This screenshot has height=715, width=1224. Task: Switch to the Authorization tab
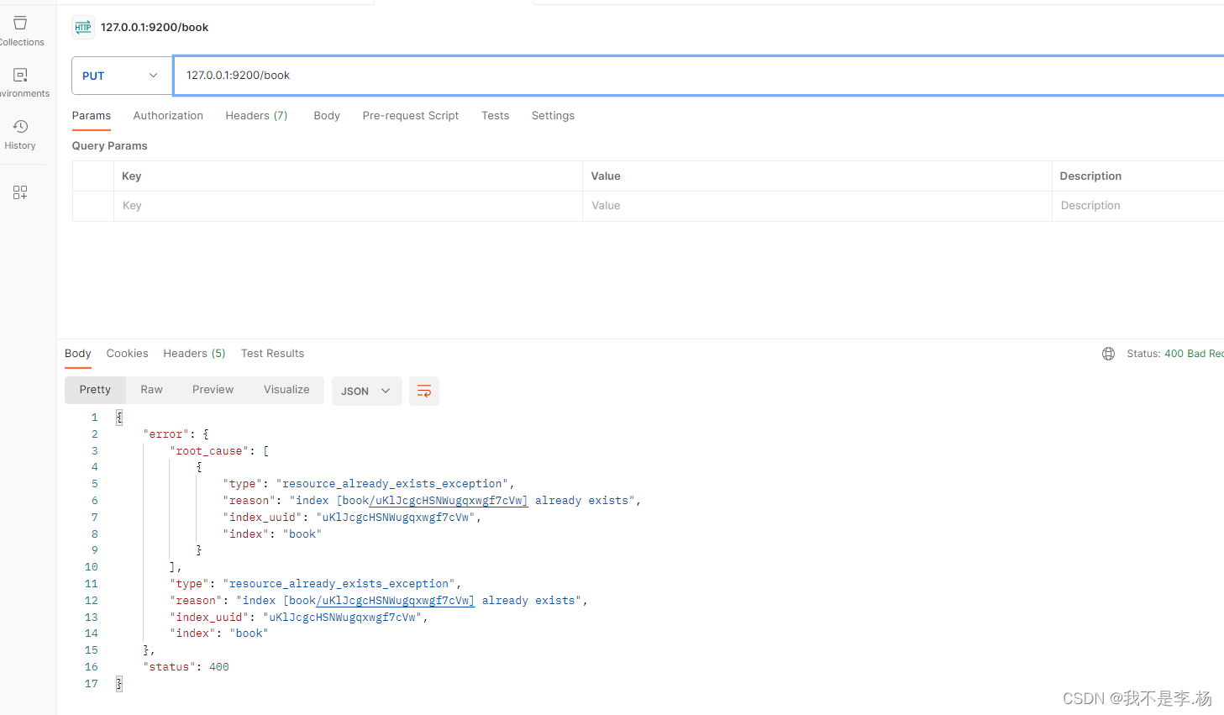click(x=168, y=116)
